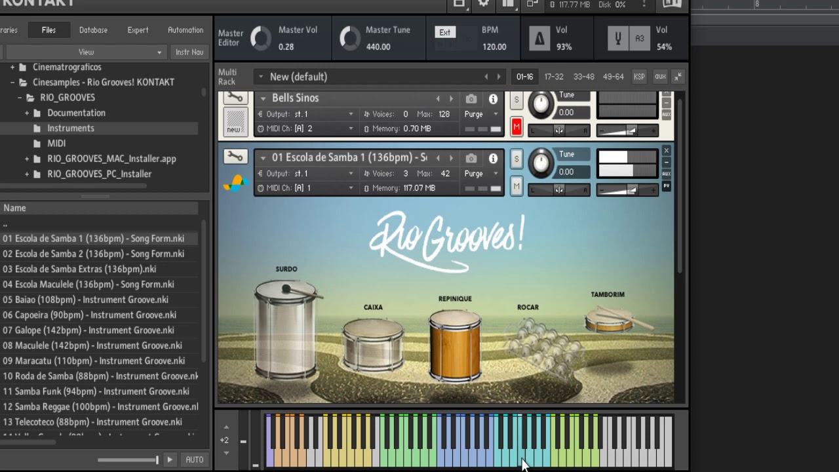The height and width of the screenshot is (472, 839).
Task: Go to next instrument in Bells Sinos header
Action: pyautogui.click(x=451, y=99)
